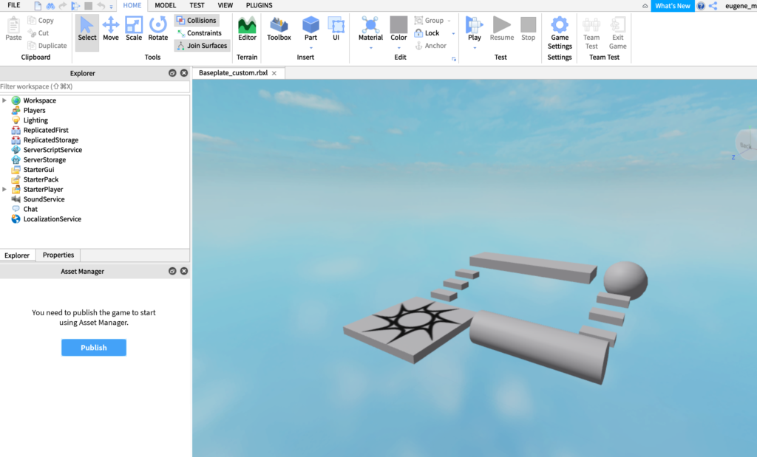
Task: Open the Play mode dropdown arrow
Action: point(475,48)
